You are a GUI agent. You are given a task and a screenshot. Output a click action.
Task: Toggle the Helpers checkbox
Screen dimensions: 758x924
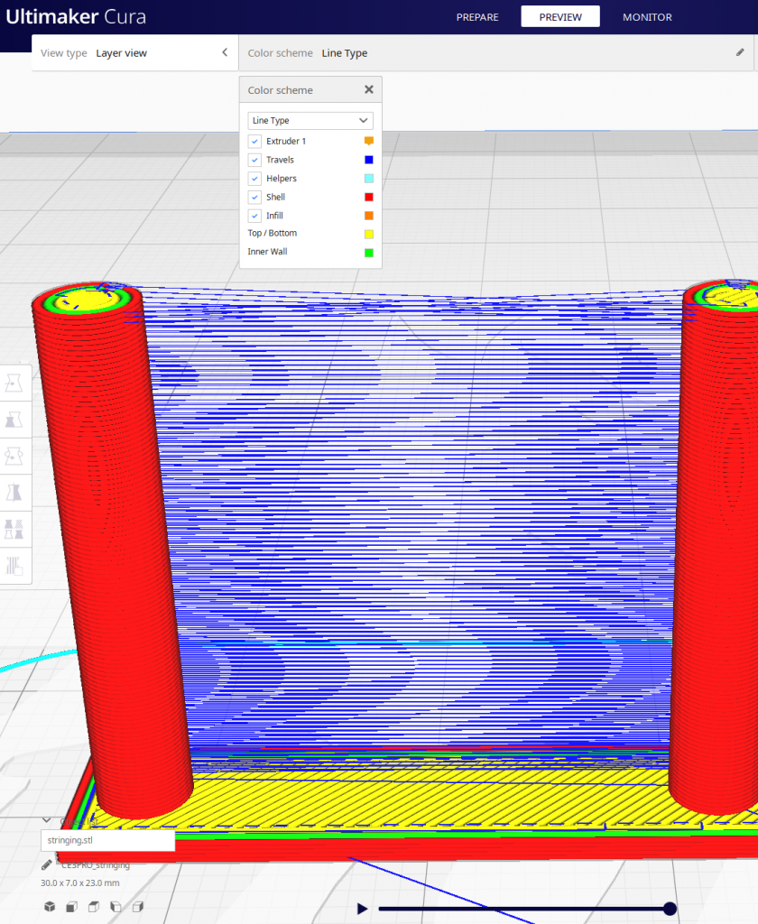[x=255, y=179]
